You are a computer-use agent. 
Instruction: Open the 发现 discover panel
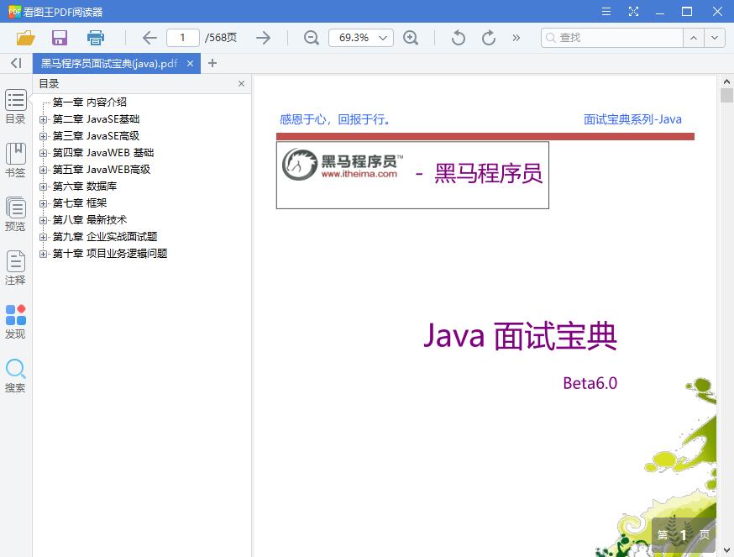pos(15,322)
